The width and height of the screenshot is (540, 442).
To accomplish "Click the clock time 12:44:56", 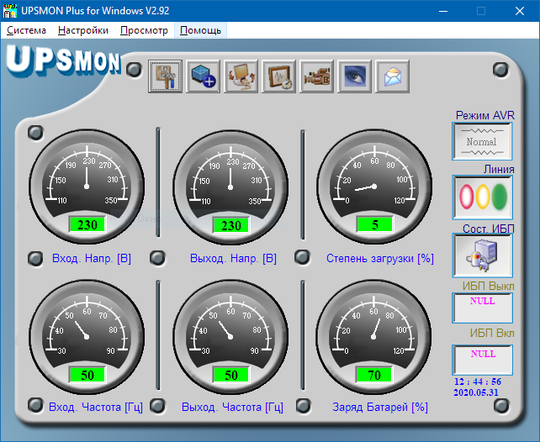I will point(477,381).
